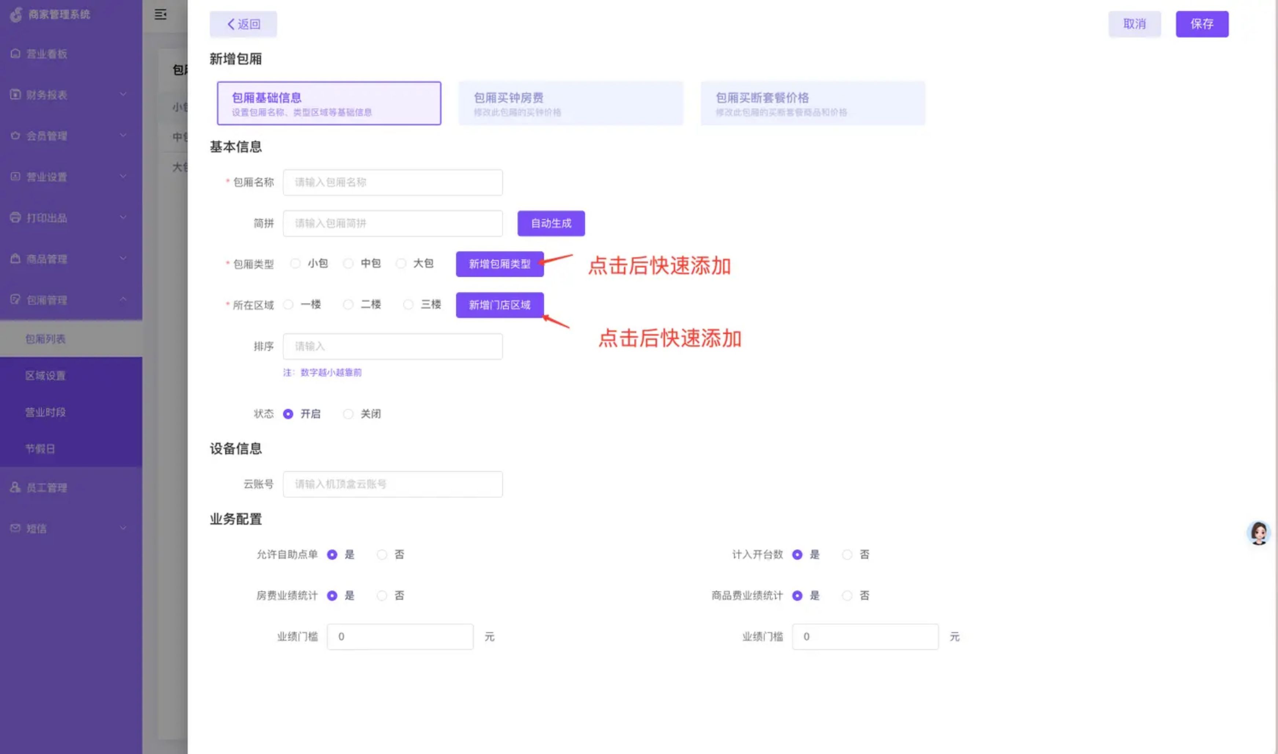Collapse the 包厢管理 menu chevron
The height and width of the screenshot is (754, 1278).
(x=123, y=299)
